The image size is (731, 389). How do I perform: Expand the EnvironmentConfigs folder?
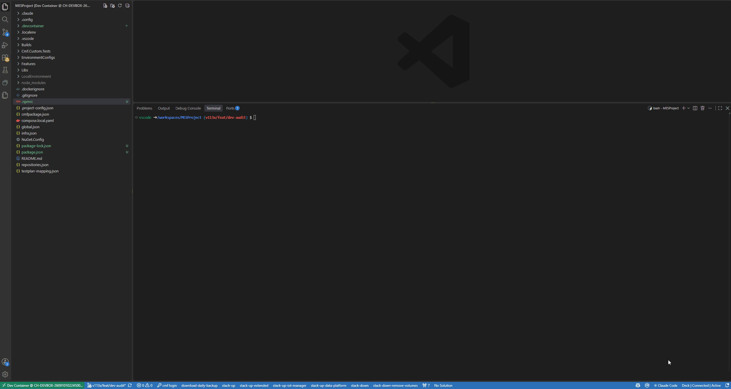72,57
